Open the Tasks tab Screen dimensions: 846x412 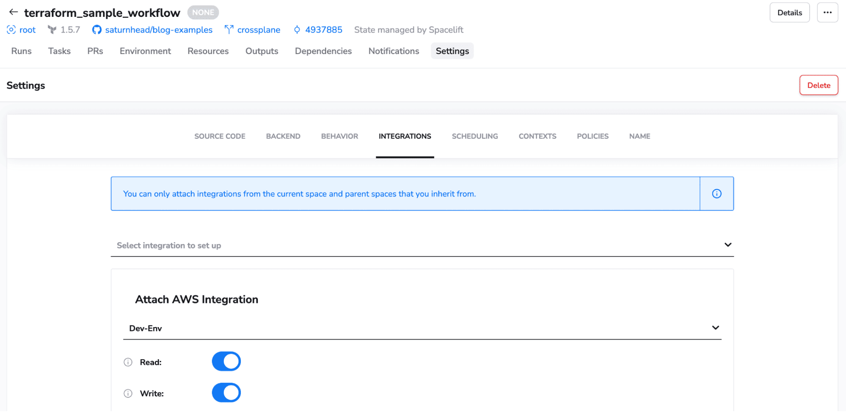coord(59,51)
